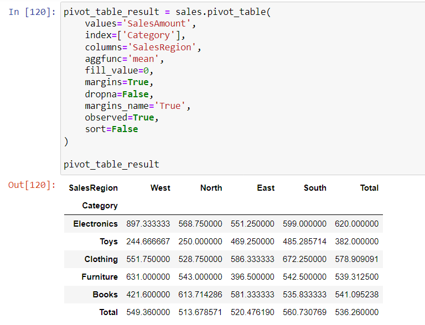
Task: Click the Electronics row label
Action: (x=95, y=224)
